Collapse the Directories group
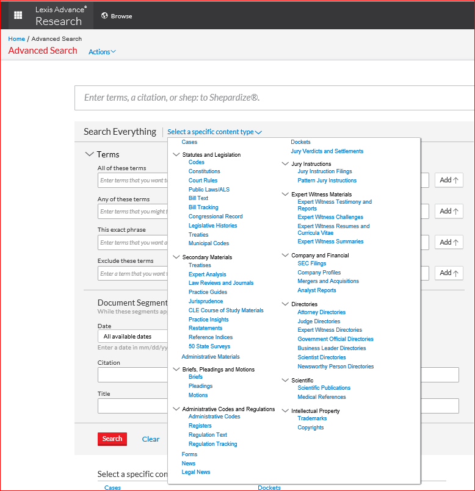Screen dimensions: 475x491 pyautogui.click(x=285, y=304)
